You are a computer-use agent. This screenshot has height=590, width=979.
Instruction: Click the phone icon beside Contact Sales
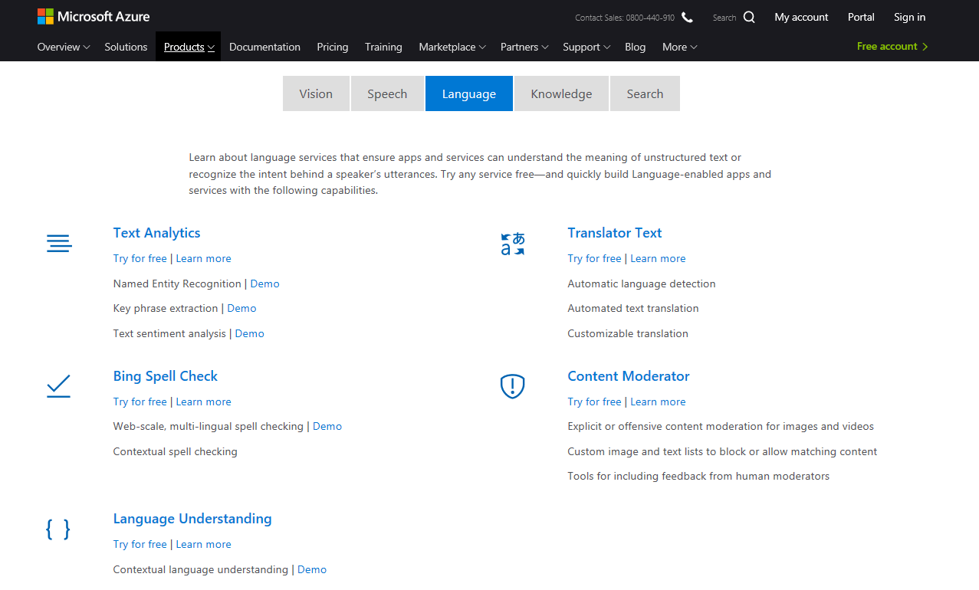click(687, 18)
